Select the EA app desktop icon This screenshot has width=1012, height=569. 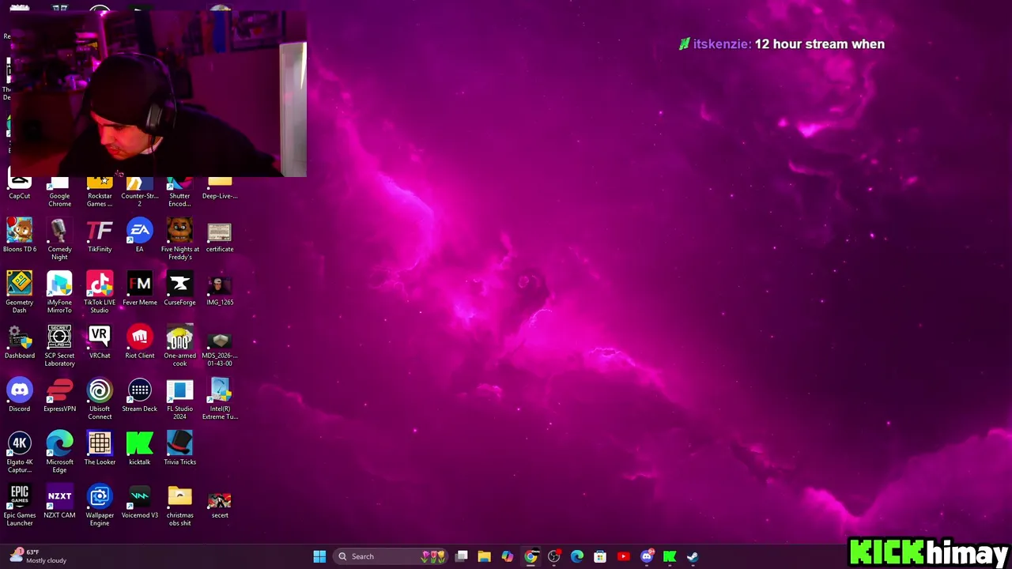click(140, 236)
